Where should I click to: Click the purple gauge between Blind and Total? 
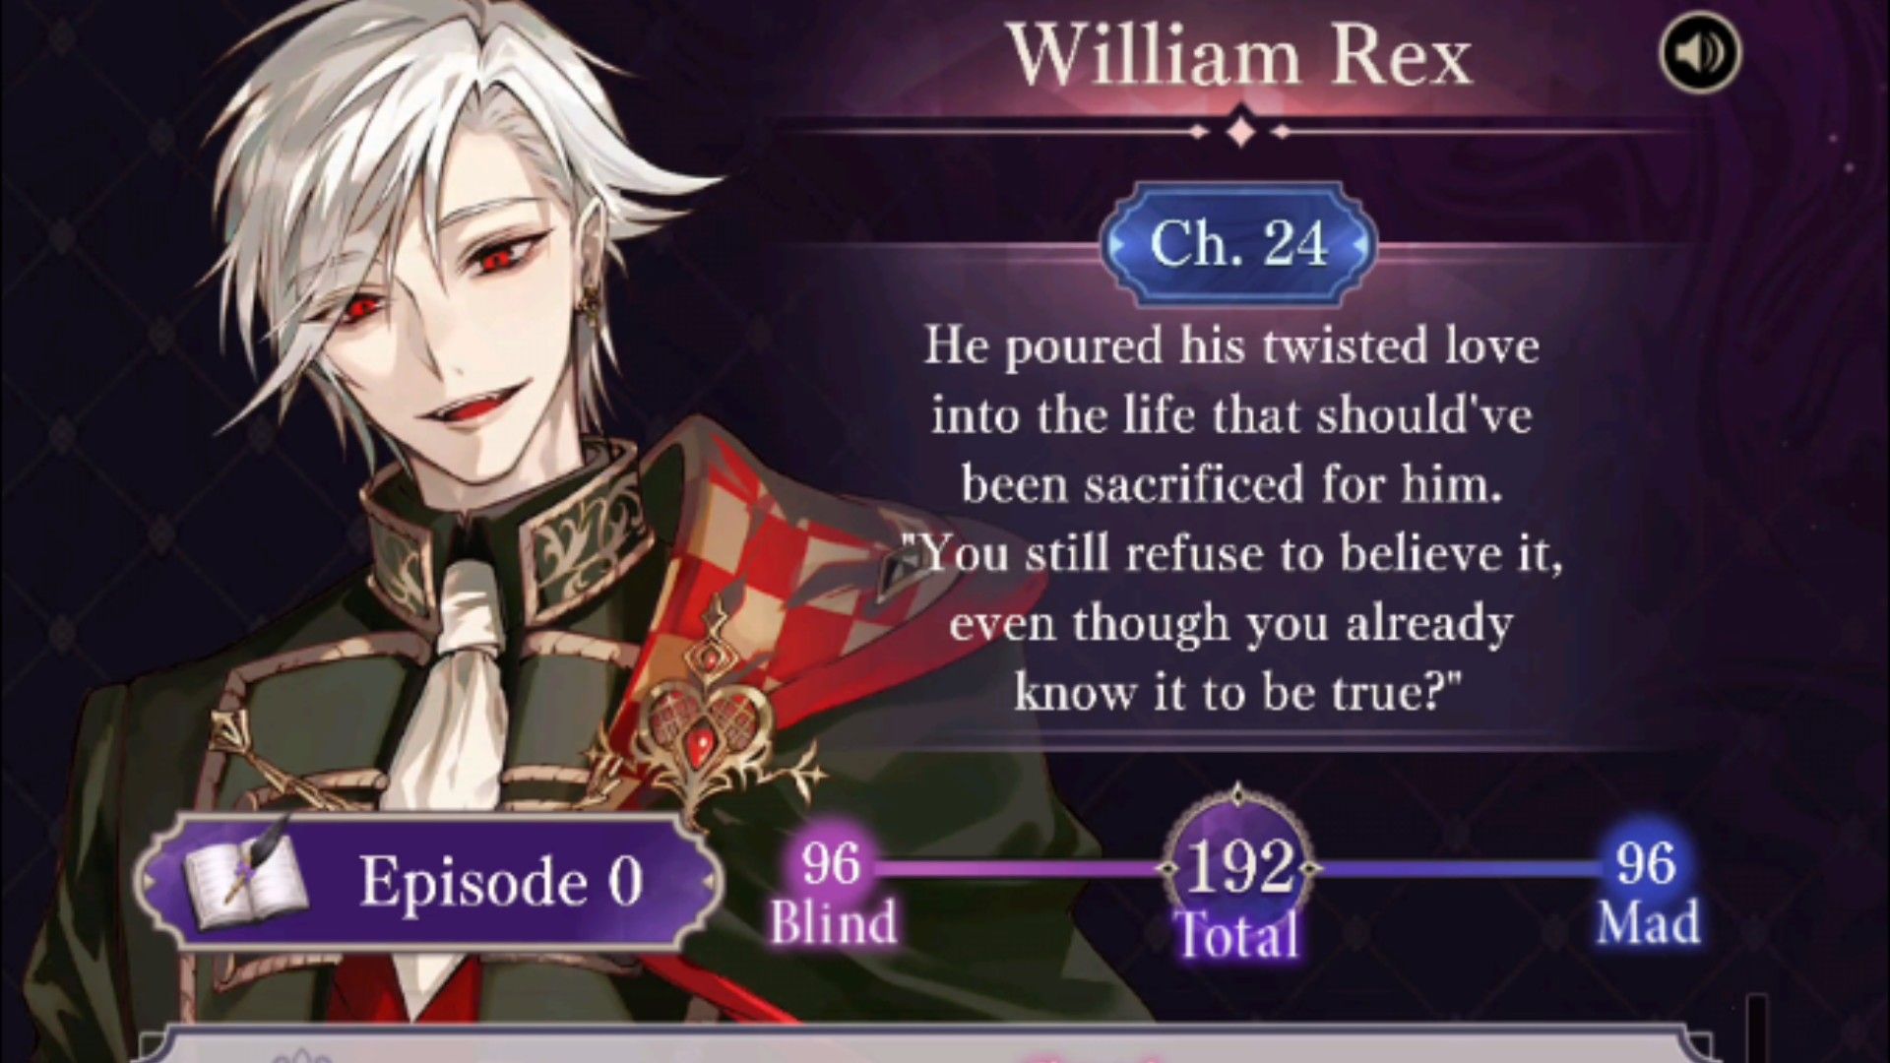coord(1018,868)
